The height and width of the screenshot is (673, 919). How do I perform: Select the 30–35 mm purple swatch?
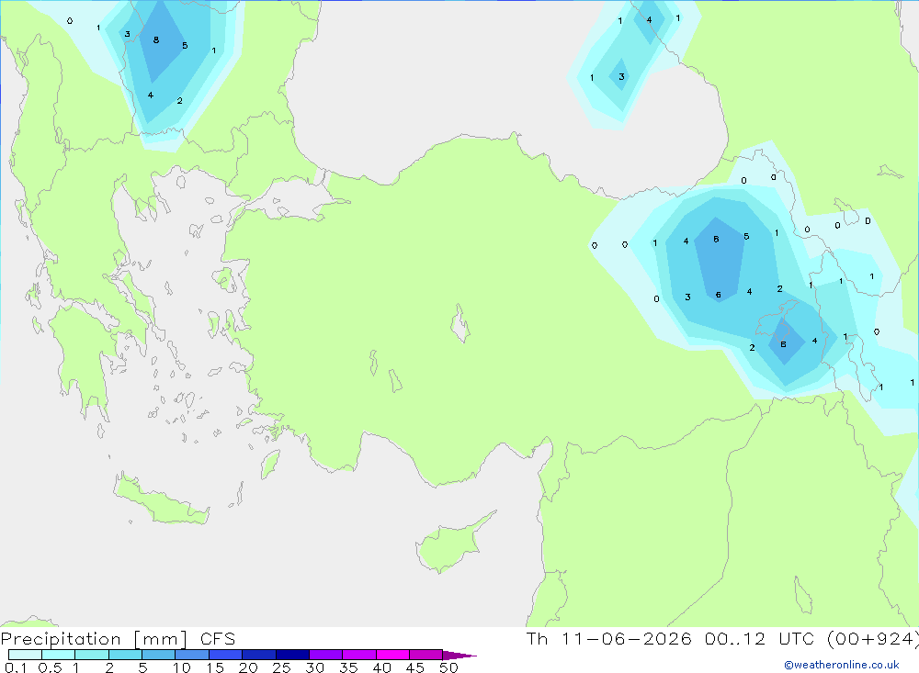tap(326, 655)
